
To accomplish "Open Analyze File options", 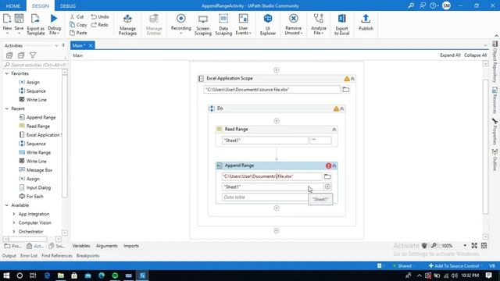I will pos(318,24).
